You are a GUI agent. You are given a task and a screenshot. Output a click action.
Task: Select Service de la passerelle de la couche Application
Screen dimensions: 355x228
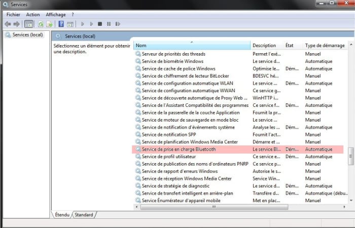coord(240,112)
